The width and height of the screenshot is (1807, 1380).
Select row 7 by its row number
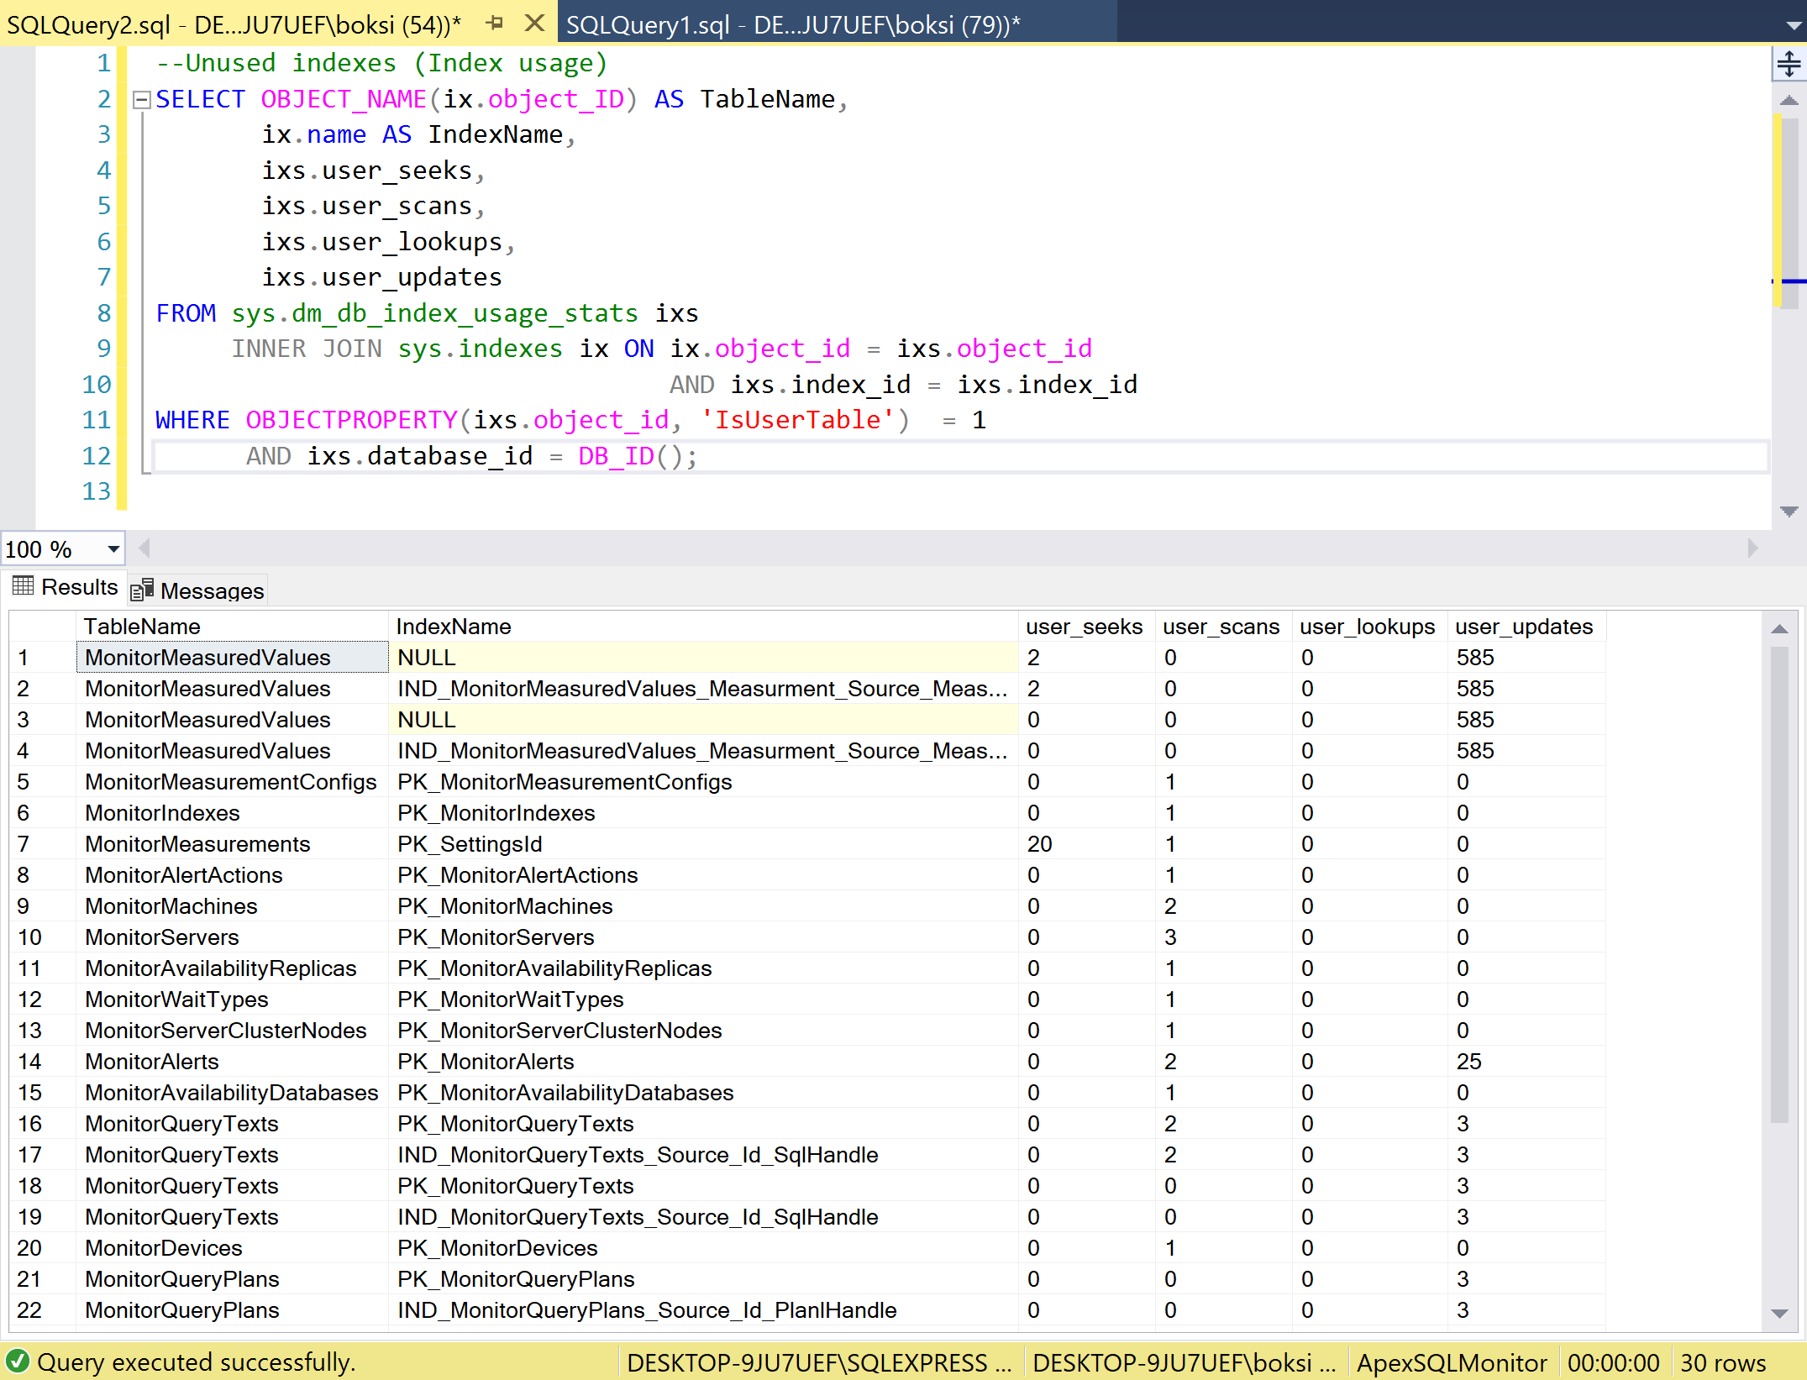[24, 844]
